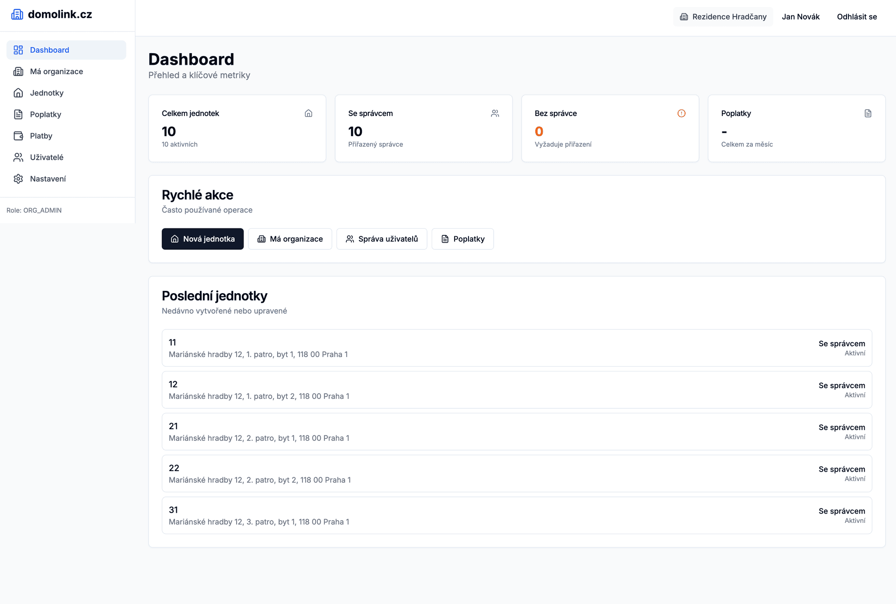Open Správa uživatelů from quick actions
The height and width of the screenshot is (604, 896).
coord(382,239)
